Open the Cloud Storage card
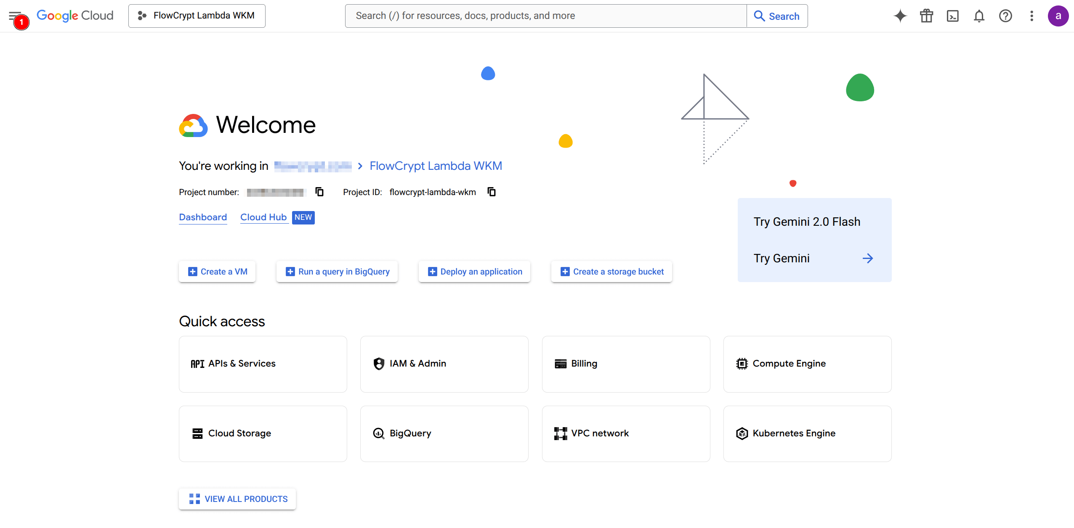This screenshot has width=1074, height=528. coord(263,434)
